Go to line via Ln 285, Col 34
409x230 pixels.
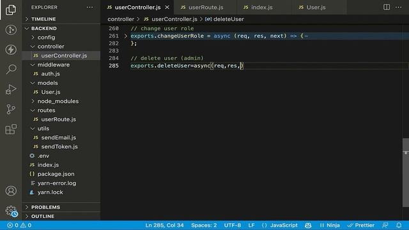(165, 225)
